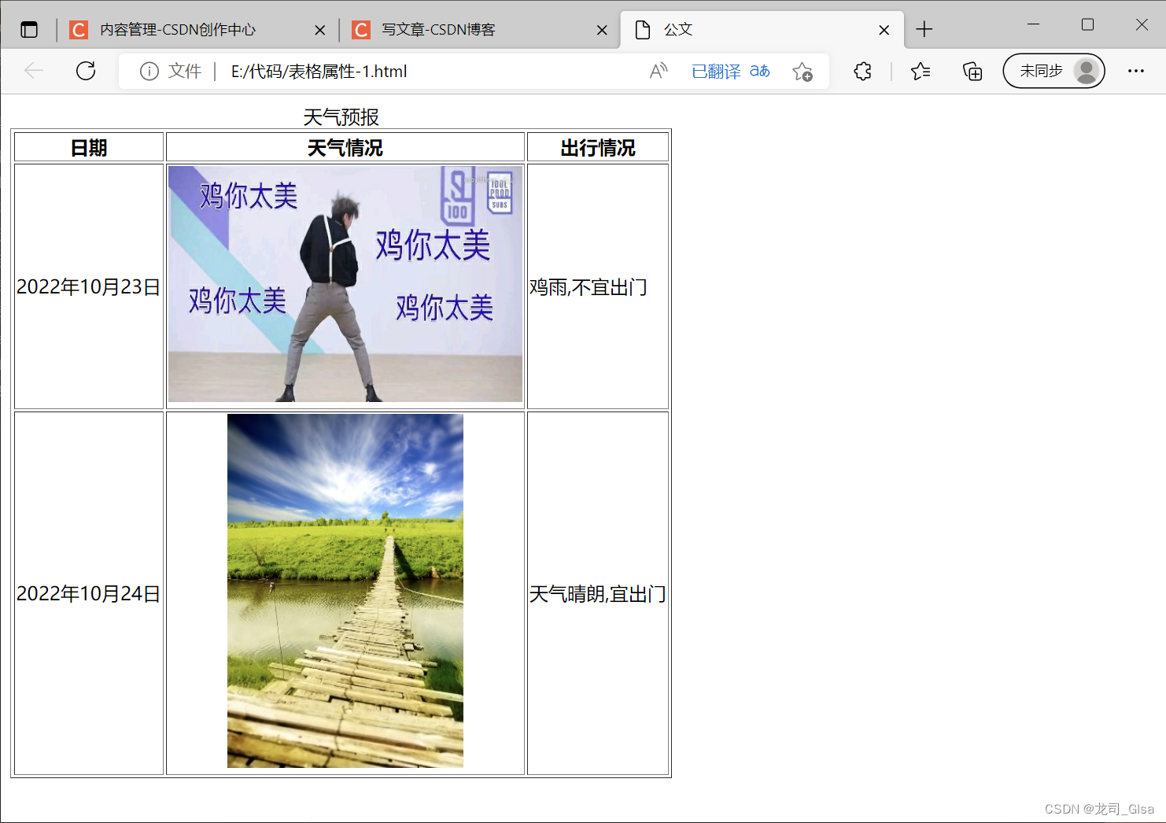
Task: Refresh the current page
Action: coord(86,71)
